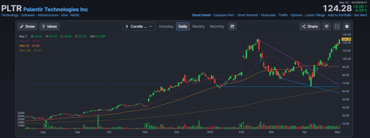Image resolution: width=370 pixels, height=138 pixels.
Task: Click the February earnings E marker
Action: click(241, 126)
